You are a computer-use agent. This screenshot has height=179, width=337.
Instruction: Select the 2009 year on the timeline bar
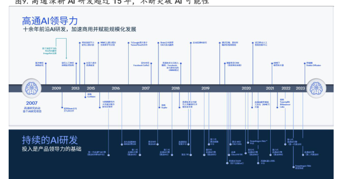pos(56,89)
